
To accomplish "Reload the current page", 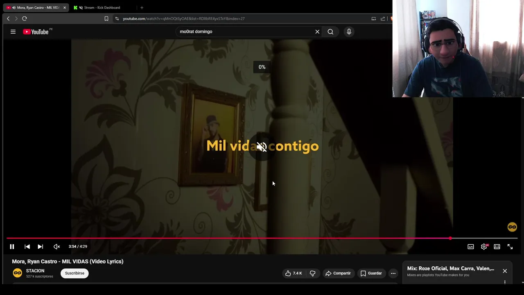I will pos(25,18).
